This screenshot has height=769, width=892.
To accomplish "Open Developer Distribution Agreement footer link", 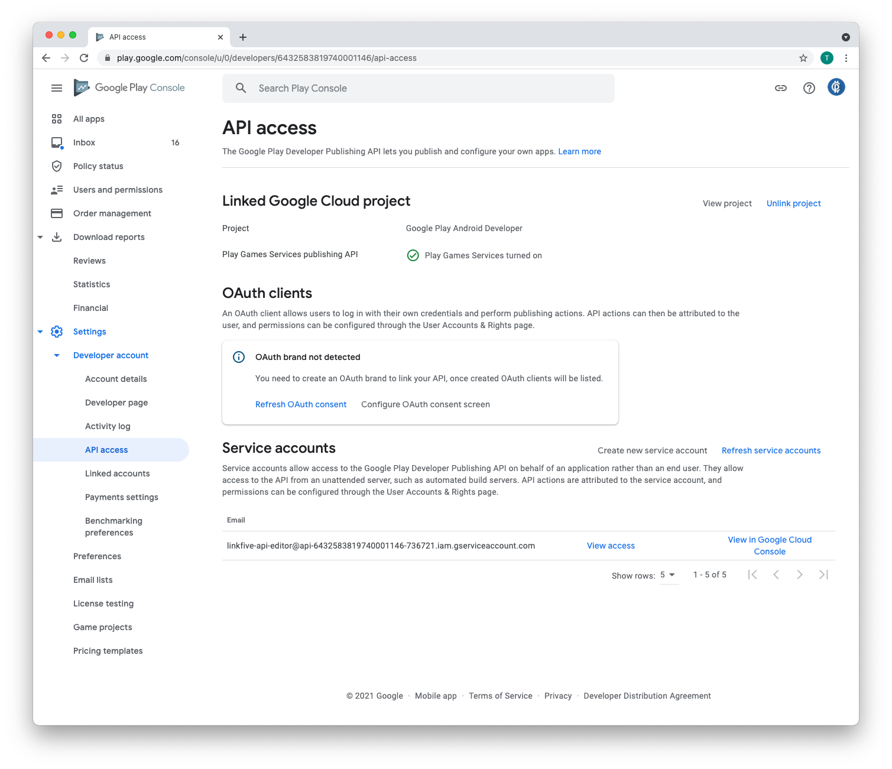I will click(647, 696).
